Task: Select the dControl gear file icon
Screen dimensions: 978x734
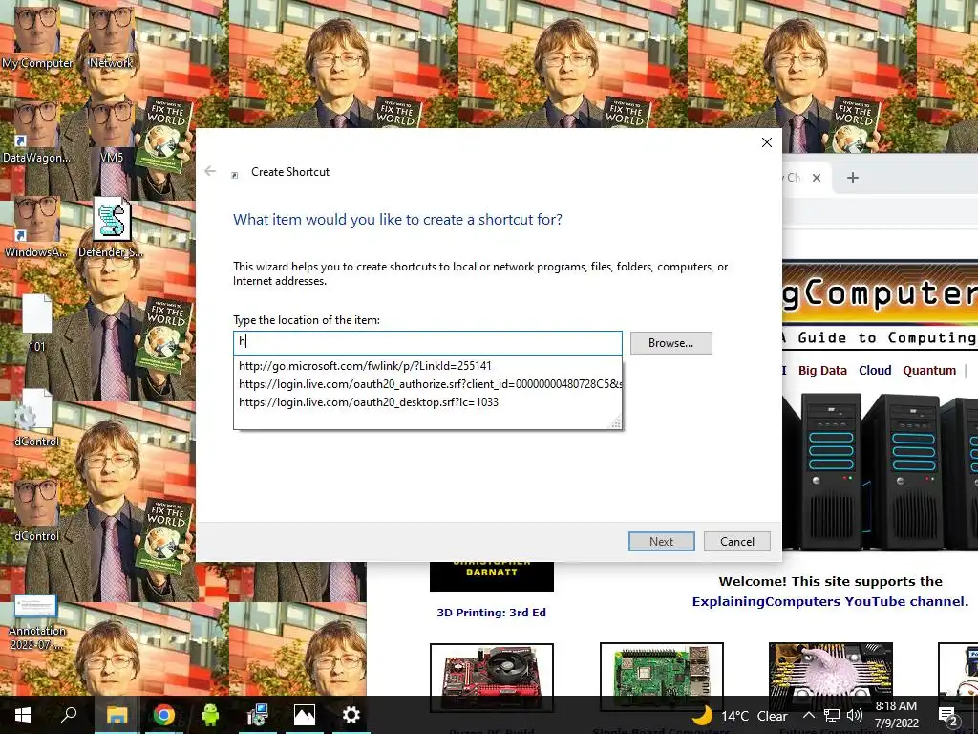Action: [37, 417]
